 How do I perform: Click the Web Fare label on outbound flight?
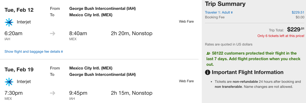(186, 22)
